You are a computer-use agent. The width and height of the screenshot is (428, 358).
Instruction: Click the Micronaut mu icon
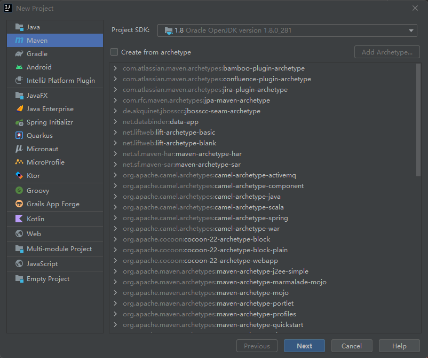(x=19, y=149)
